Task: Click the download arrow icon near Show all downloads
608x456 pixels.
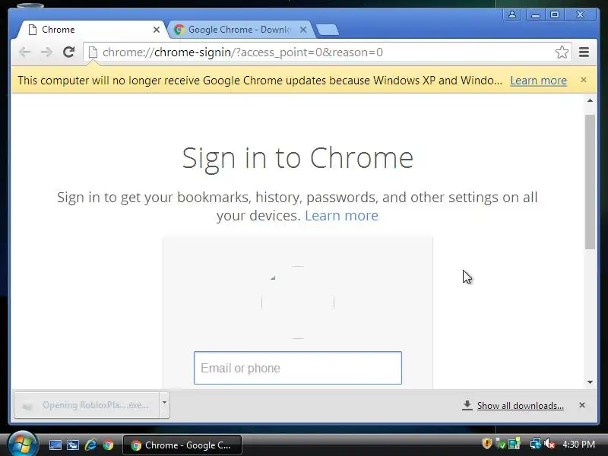Action: [467, 405]
